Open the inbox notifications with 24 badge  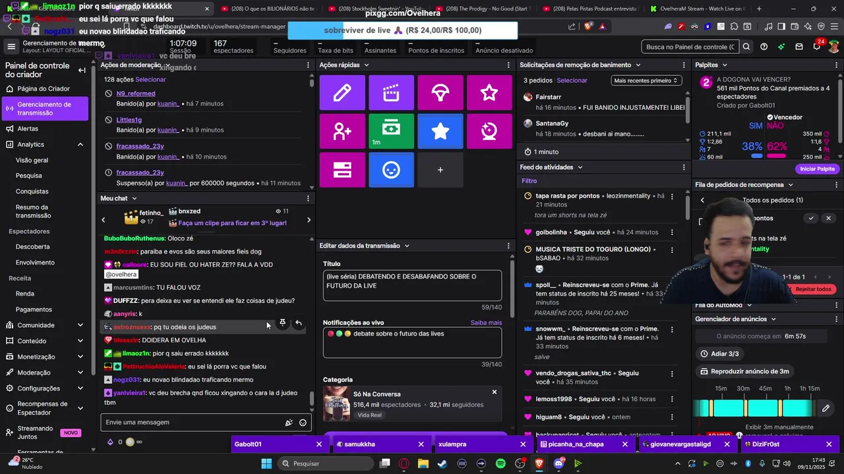click(816, 47)
